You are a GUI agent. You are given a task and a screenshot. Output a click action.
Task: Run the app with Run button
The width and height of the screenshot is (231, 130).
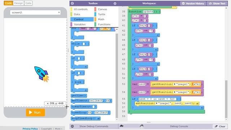point(35,112)
